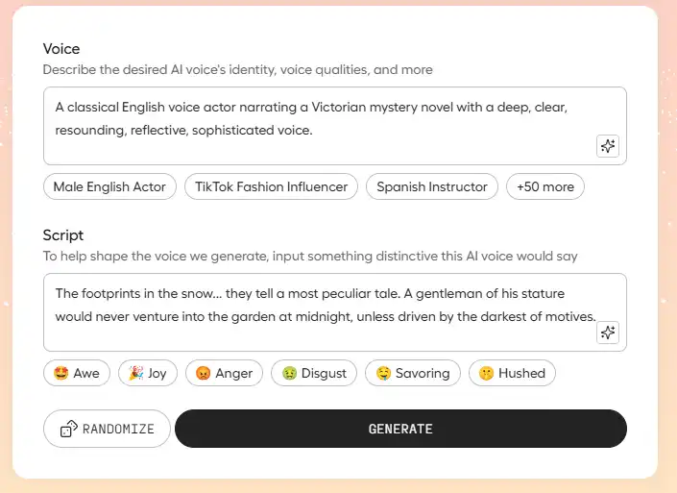The height and width of the screenshot is (493, 677).
Task: Apply the Savoring emotion tag
Action: [x=418, y=373]
